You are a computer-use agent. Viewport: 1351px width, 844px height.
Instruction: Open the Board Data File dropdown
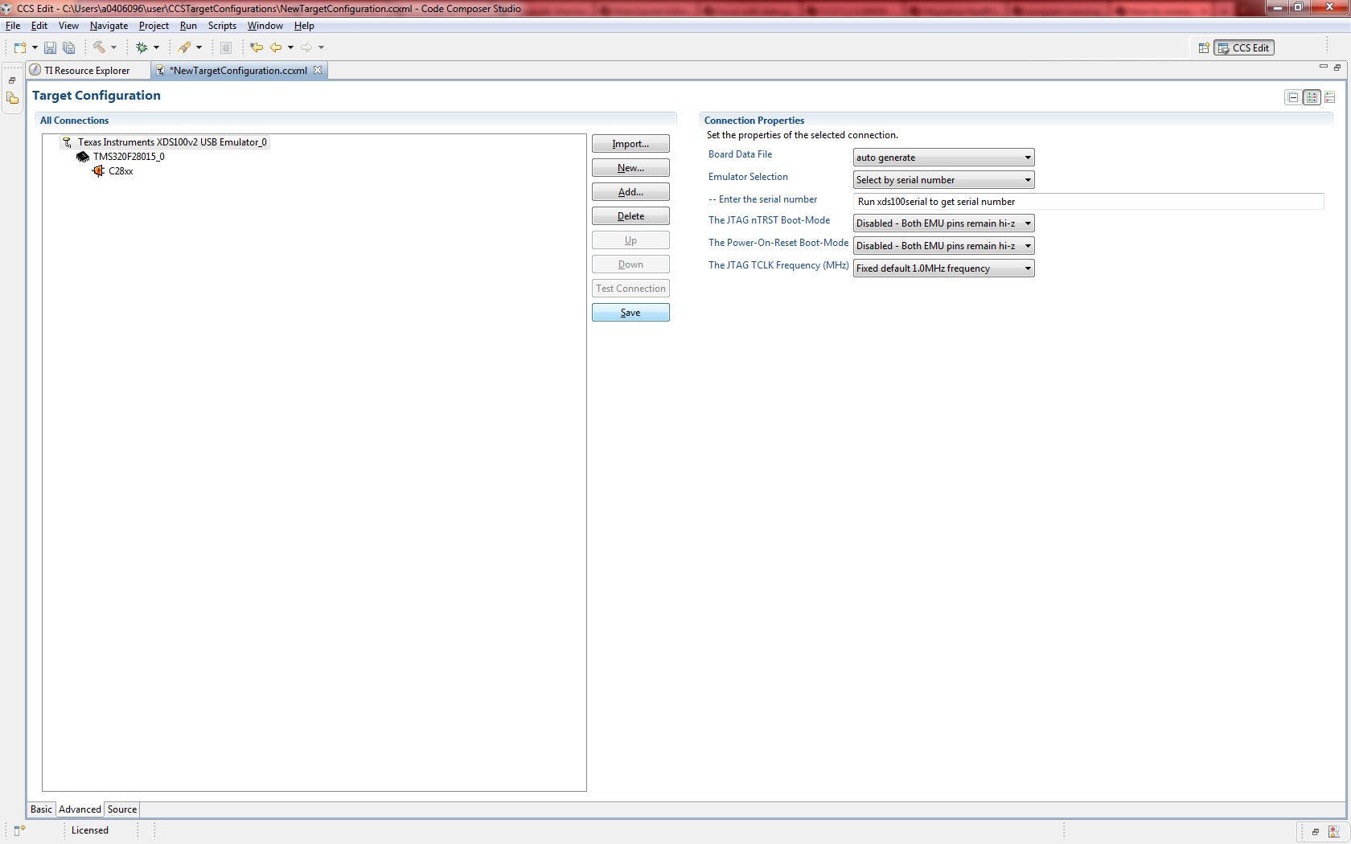(x=1028, y=158)
